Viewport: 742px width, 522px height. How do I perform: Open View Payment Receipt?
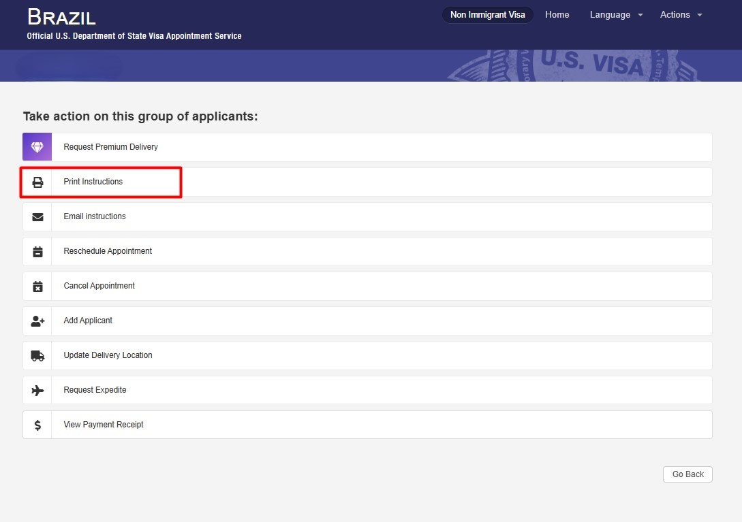click(104, 425)
